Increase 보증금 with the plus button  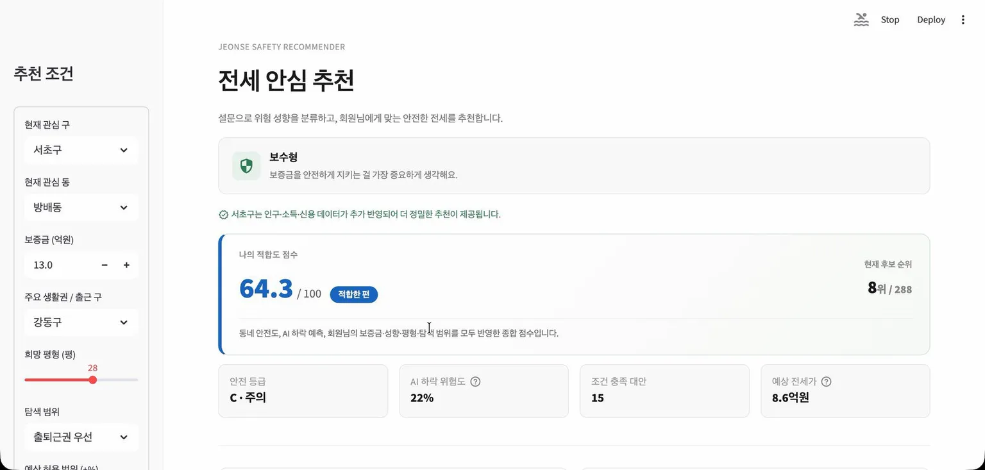pyautogui.click(x=126, y=265)
